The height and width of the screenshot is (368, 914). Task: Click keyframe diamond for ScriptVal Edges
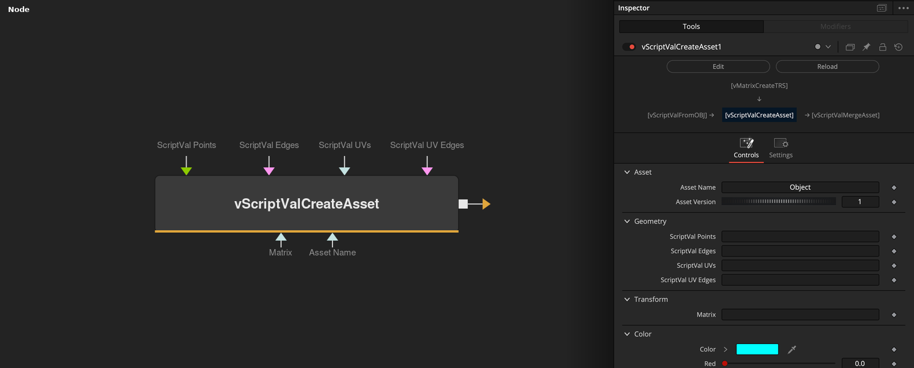pos(894,251)
